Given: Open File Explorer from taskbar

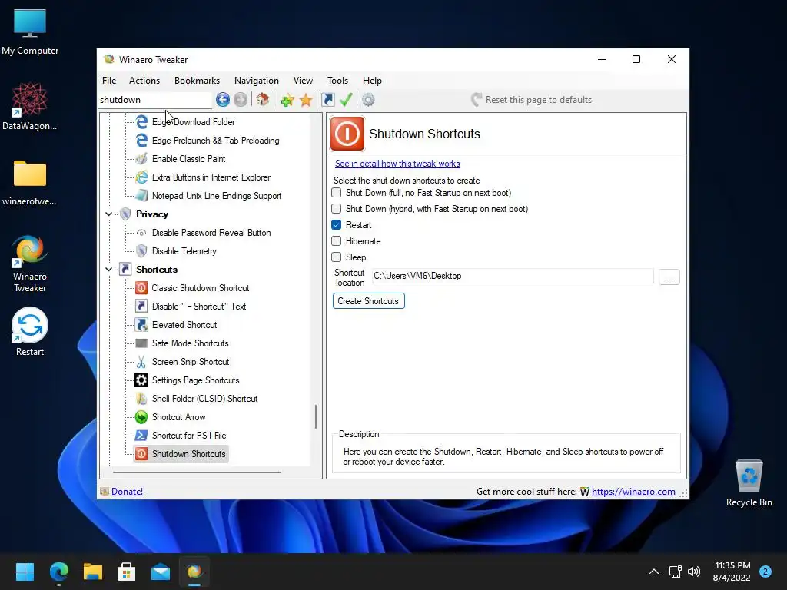Looking at the screenshot, I should click(93, 572).
